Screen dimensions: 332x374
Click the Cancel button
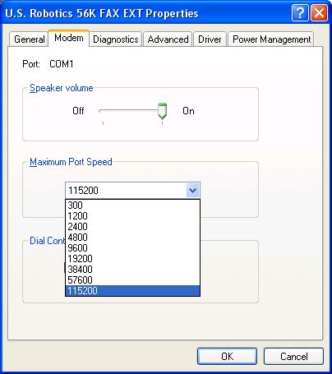pyautogui.click(x=293, y=357)
